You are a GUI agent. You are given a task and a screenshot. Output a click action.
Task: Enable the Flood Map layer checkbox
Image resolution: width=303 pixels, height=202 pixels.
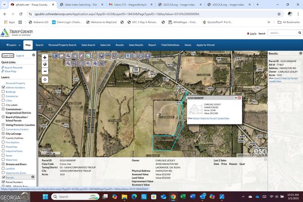[3, 146]
